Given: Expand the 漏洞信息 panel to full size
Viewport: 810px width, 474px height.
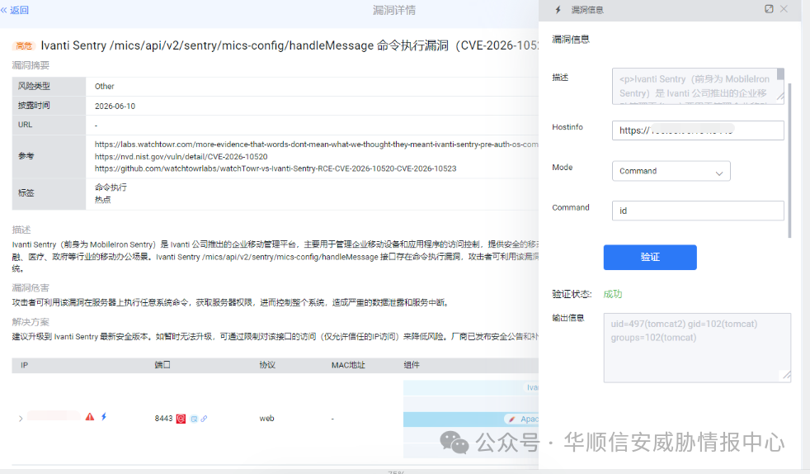Looking at the screenshot, I should [769, 9].
